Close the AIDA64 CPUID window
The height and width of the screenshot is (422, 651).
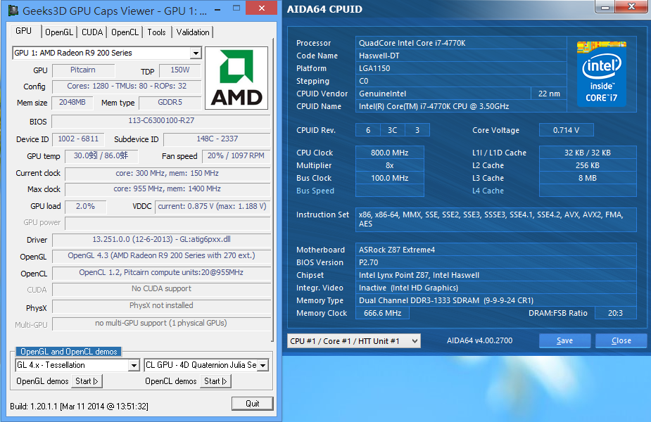pos(631,6)
